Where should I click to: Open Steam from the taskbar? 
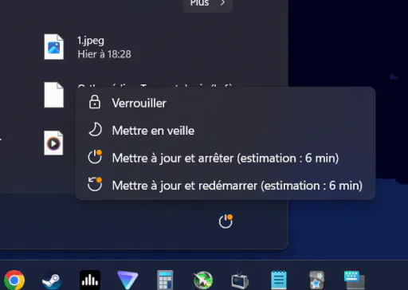pos(52,281)
